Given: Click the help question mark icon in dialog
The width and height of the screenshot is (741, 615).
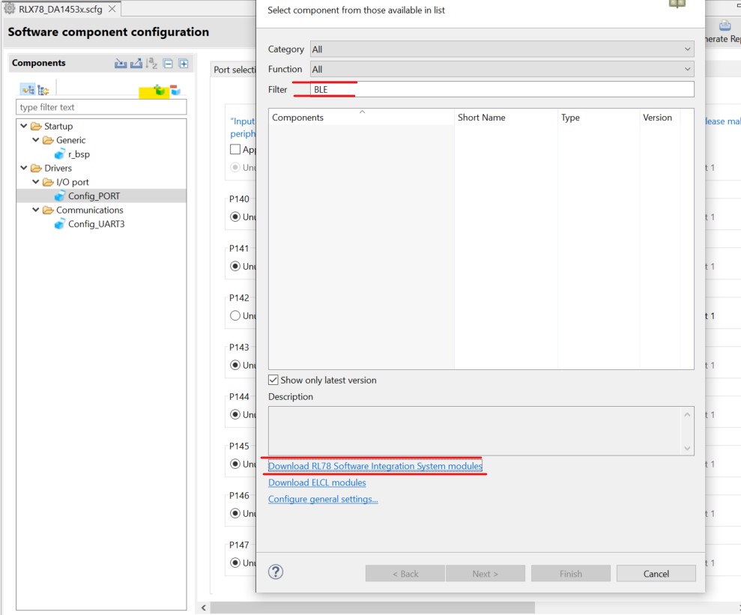Looking at the screenshot, I should click(x=276, y=572).
